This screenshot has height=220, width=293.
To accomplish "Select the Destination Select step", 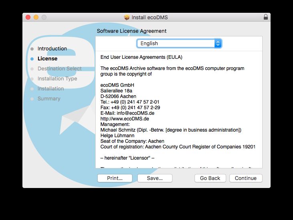I will [60, 68].
